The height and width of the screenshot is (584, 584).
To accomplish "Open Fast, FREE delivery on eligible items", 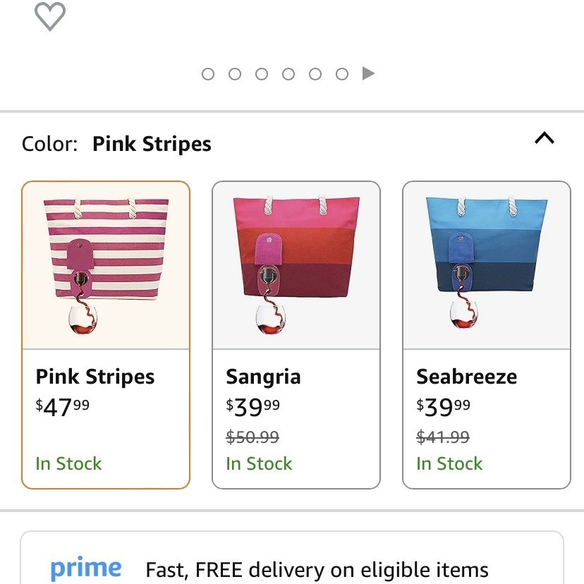I will [317, 569].
